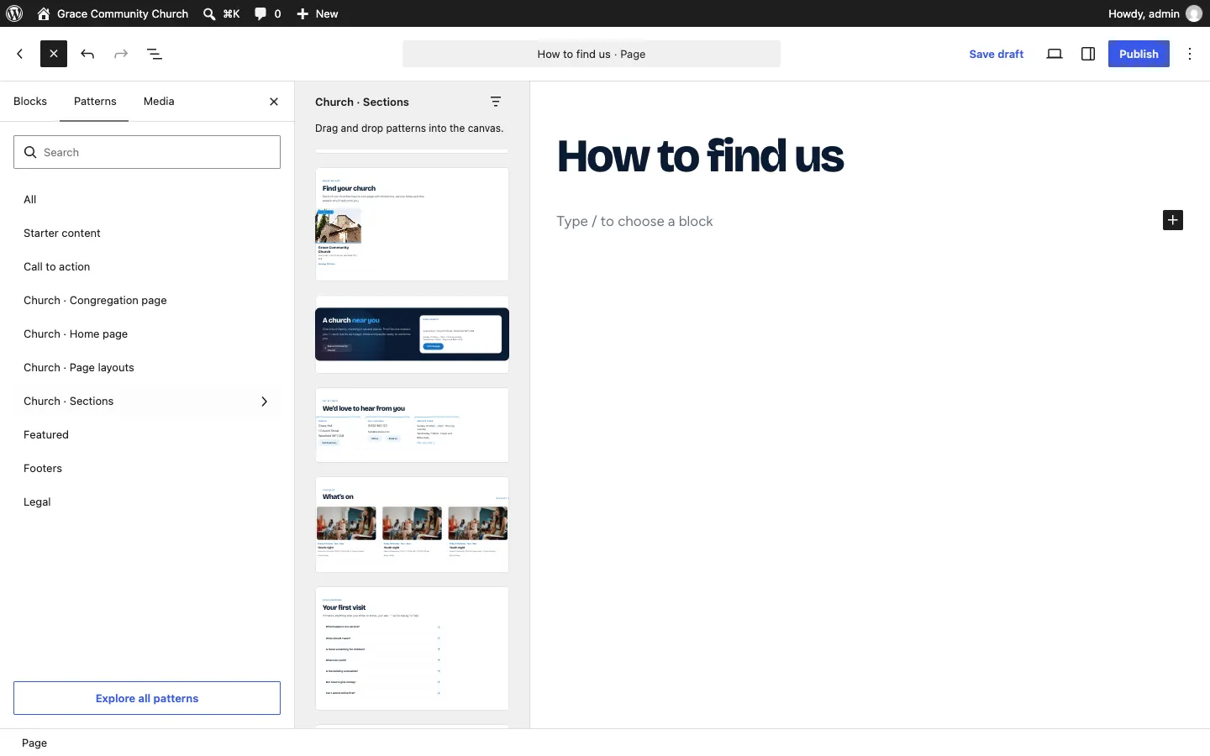Focus the pattern Search field
1210x756 pixels.
coord(147,152)
